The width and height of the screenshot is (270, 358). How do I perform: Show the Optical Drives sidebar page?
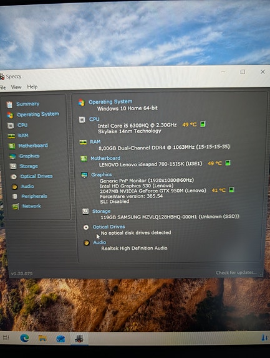click(x=36, y=176)
